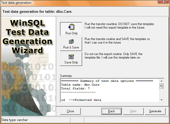170x124 pixels.
Task: Select the Run & Save option
Action: tap(71, 44)
